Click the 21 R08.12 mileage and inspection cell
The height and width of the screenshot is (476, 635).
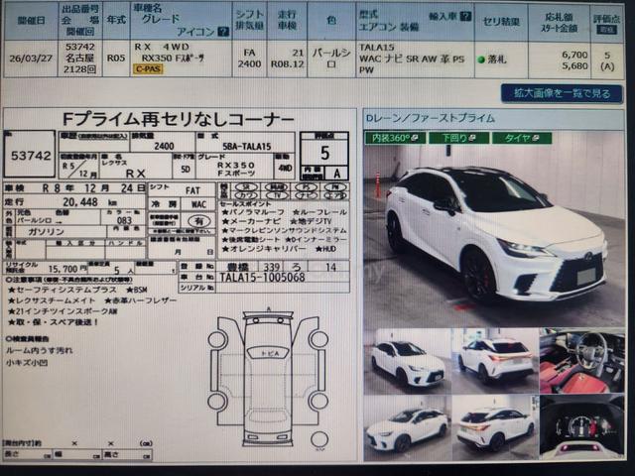[x=288, y=59]
